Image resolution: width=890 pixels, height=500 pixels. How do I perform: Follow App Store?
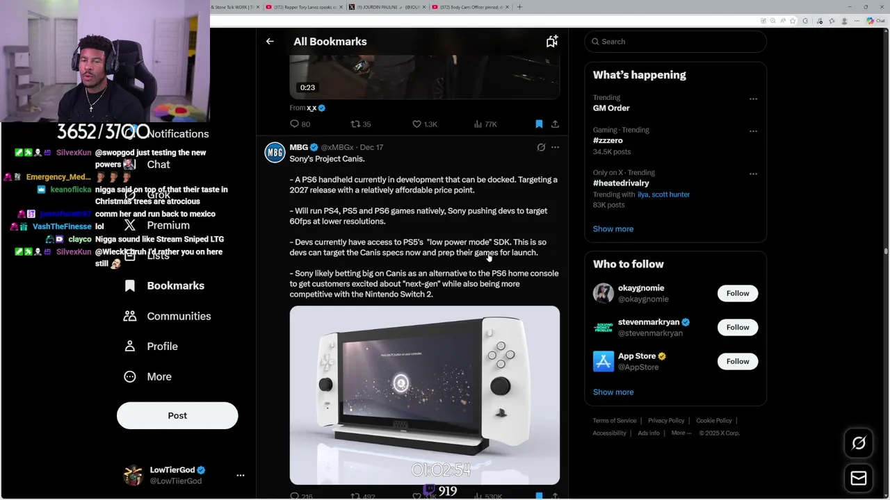738,362
